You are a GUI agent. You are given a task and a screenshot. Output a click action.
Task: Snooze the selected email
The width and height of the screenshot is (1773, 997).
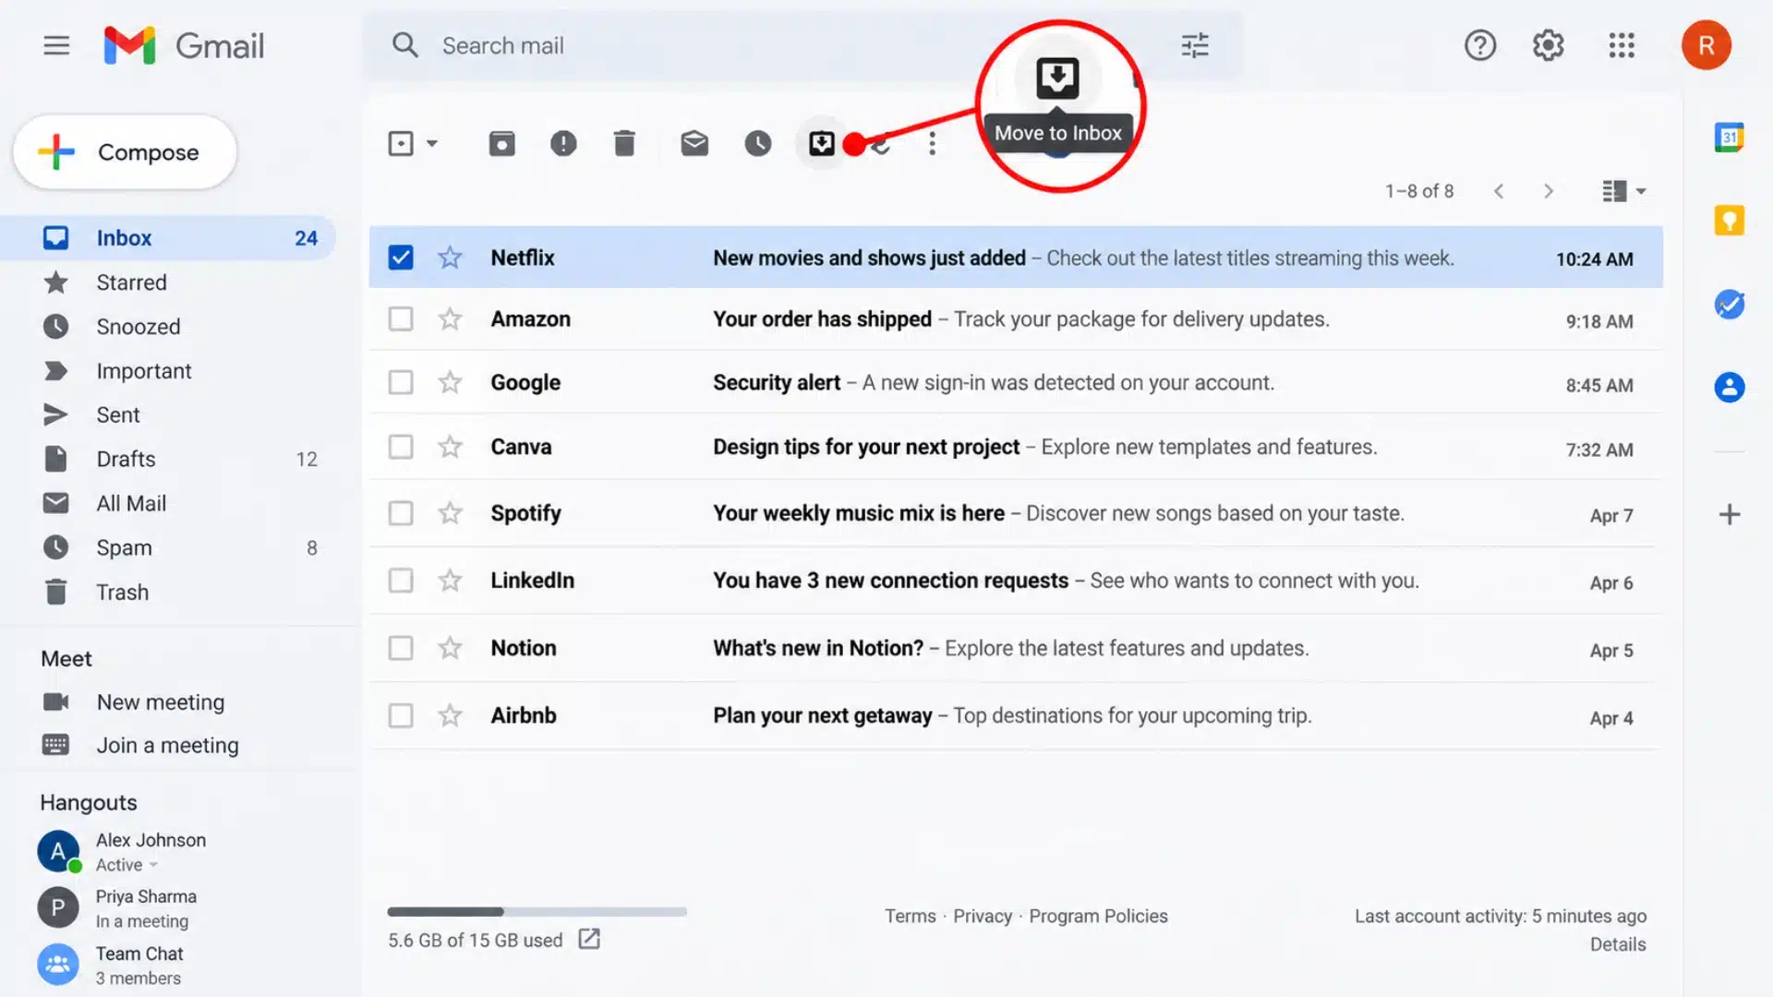758,143
